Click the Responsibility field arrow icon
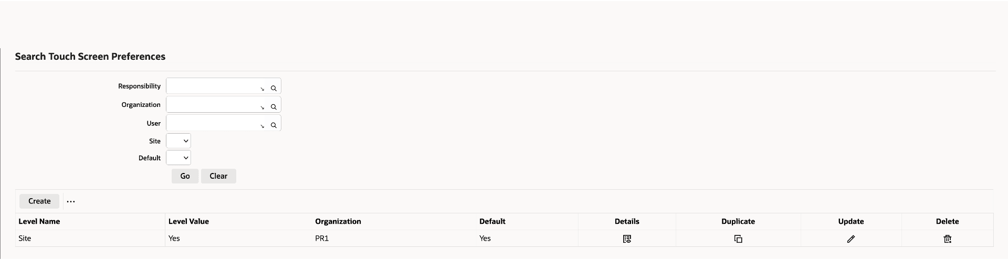 [x=262, y=89]
